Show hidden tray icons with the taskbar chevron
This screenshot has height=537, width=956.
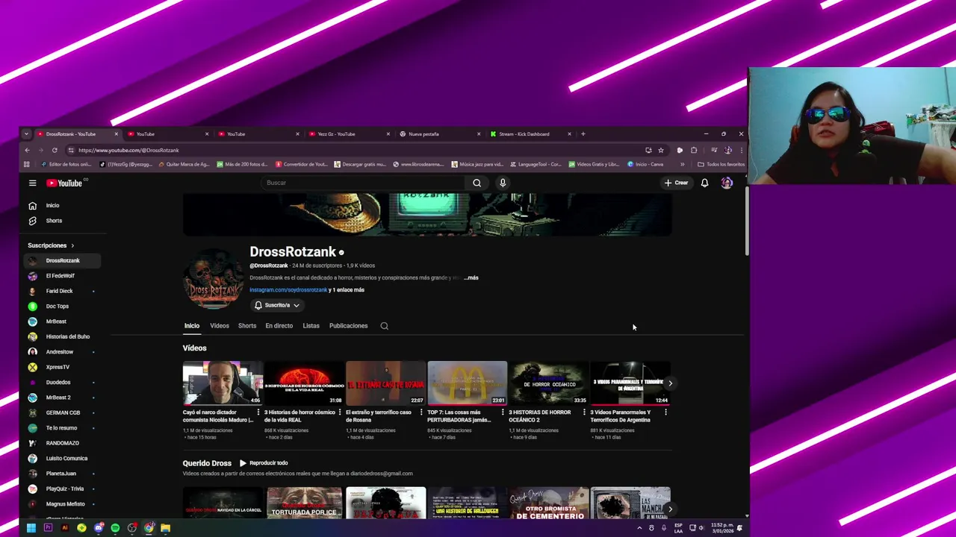639,528
